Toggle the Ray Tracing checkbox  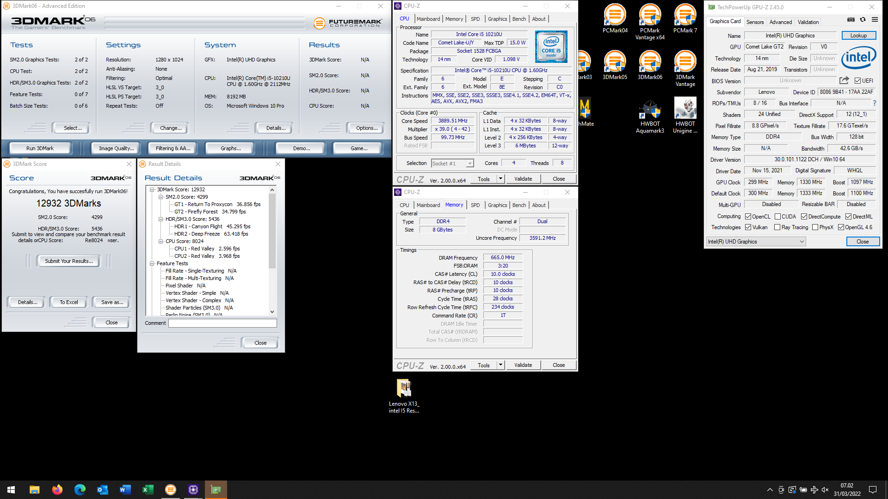point(777,227)
